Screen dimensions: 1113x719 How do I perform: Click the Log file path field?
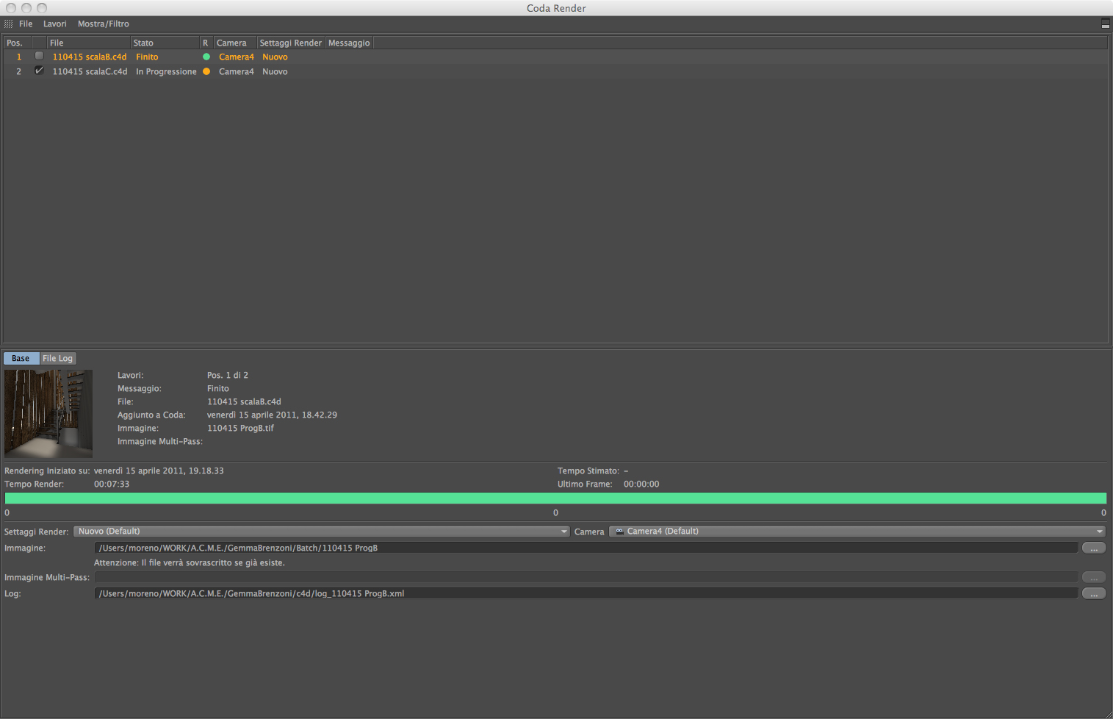pyautogui.click(x=586, y=593)
